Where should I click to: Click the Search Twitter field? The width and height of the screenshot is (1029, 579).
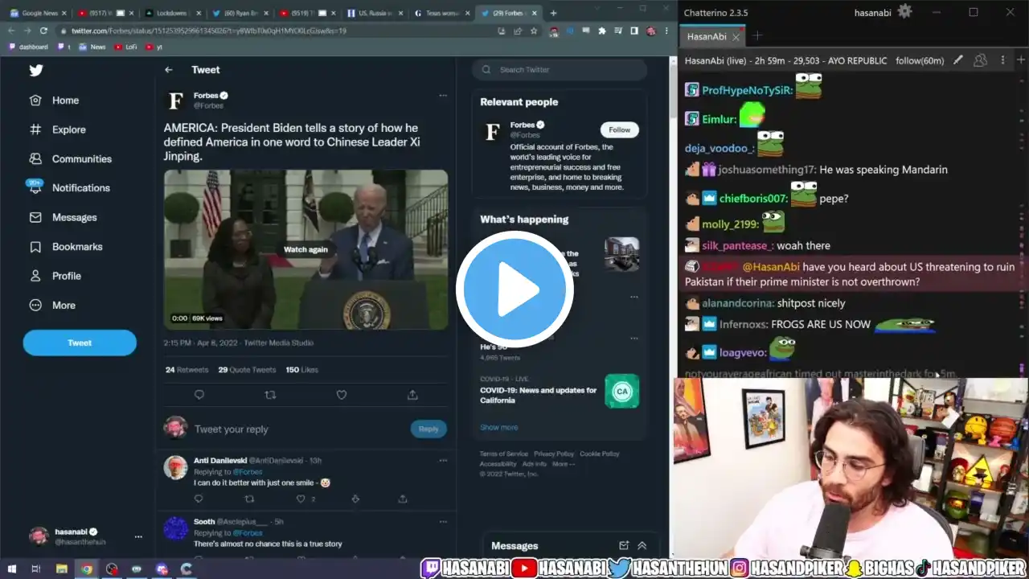click(x=560, y=70)
